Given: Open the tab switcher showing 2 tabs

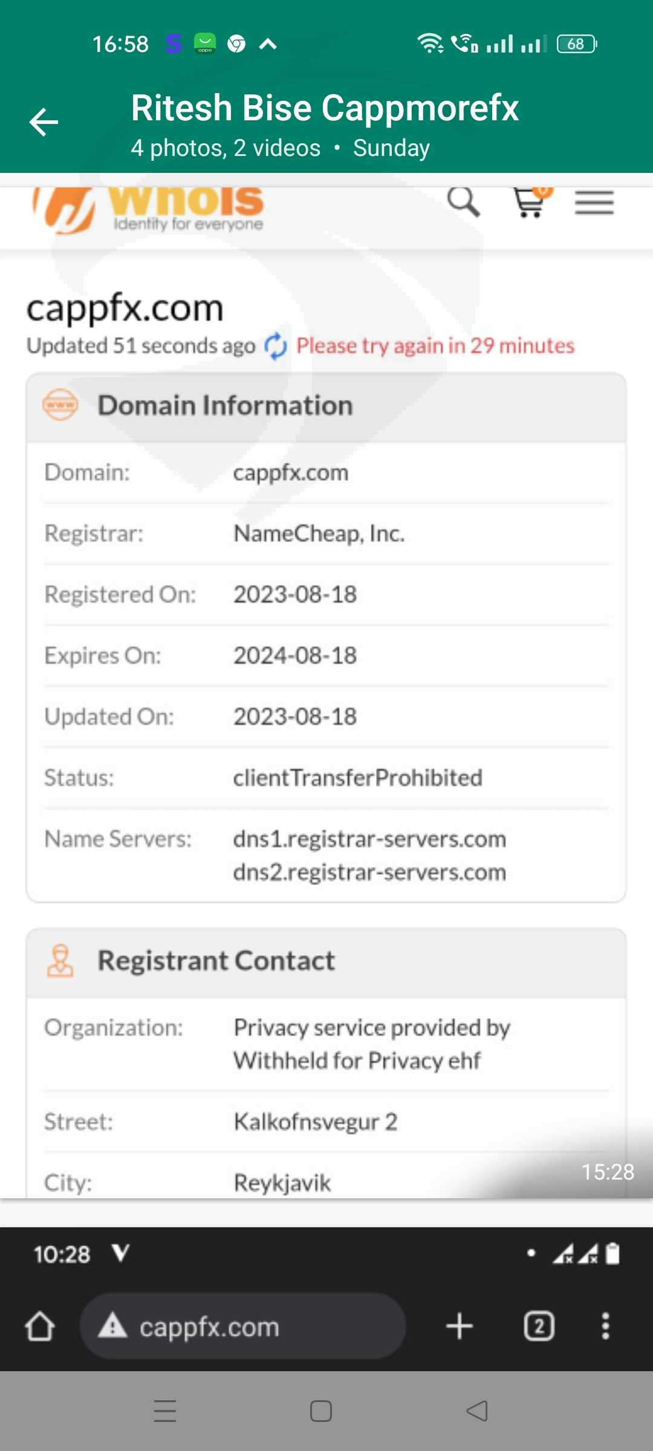Looking at the screenshot, I should (x=539, y=1326).
